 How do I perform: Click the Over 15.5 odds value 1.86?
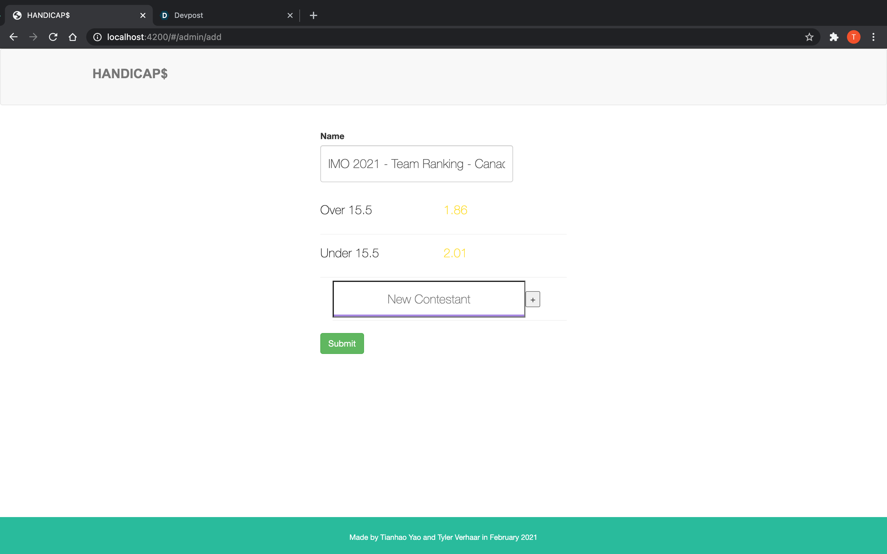coord(455,210)
